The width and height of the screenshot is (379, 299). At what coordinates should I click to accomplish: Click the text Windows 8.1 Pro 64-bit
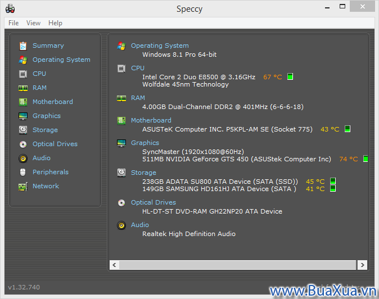tap(179, 55)
